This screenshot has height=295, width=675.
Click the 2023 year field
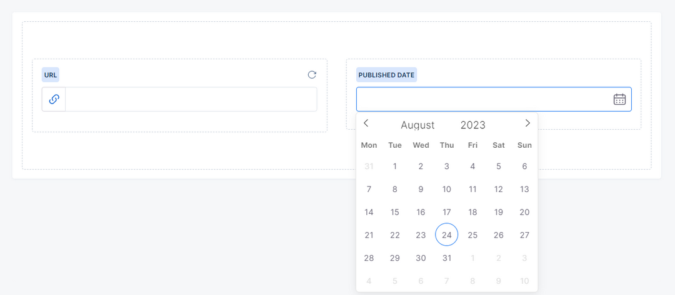pyautogui.click(x=473, y=125)
